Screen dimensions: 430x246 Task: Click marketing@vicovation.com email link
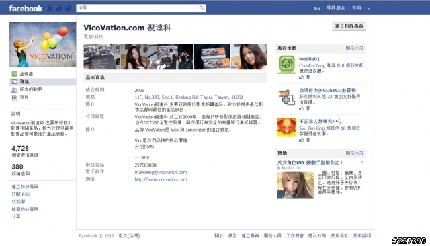click(161, 172)
